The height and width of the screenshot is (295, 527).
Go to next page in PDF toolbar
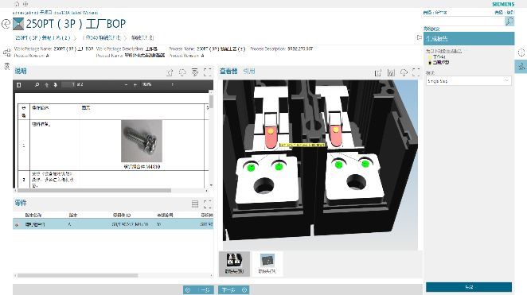pyautogui.click(x=56, y=85)
